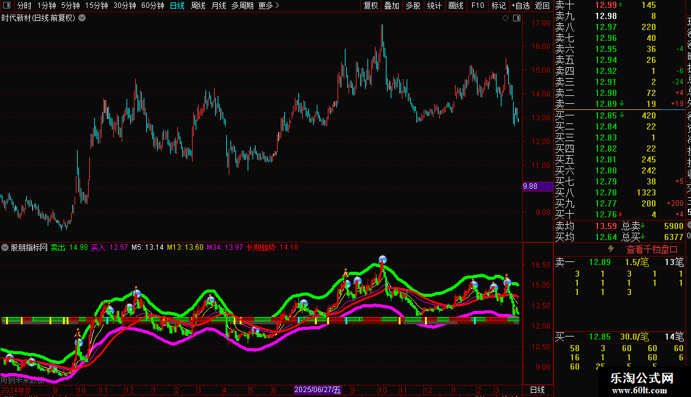Screen dimensions: 691x397
Task: Click 买入: 12.57 indicator value
Action: (109, 247)
